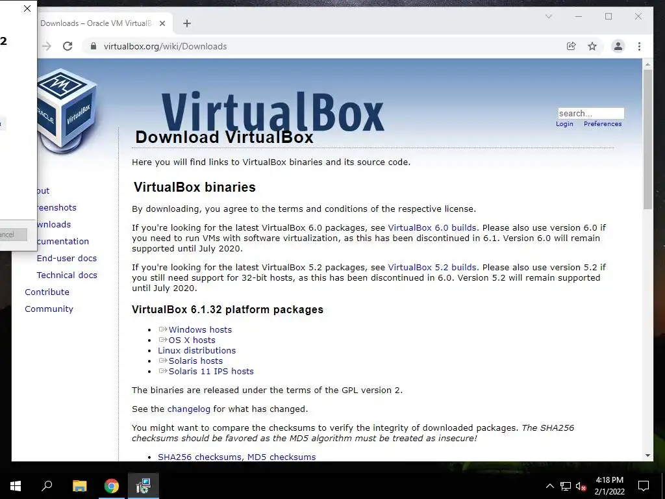
Task: Click the page vertical scrollbar thumb
Action: click(647, 140)
